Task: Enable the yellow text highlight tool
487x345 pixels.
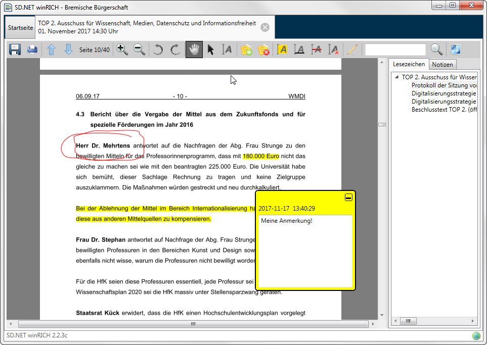Action: [282, 50]
